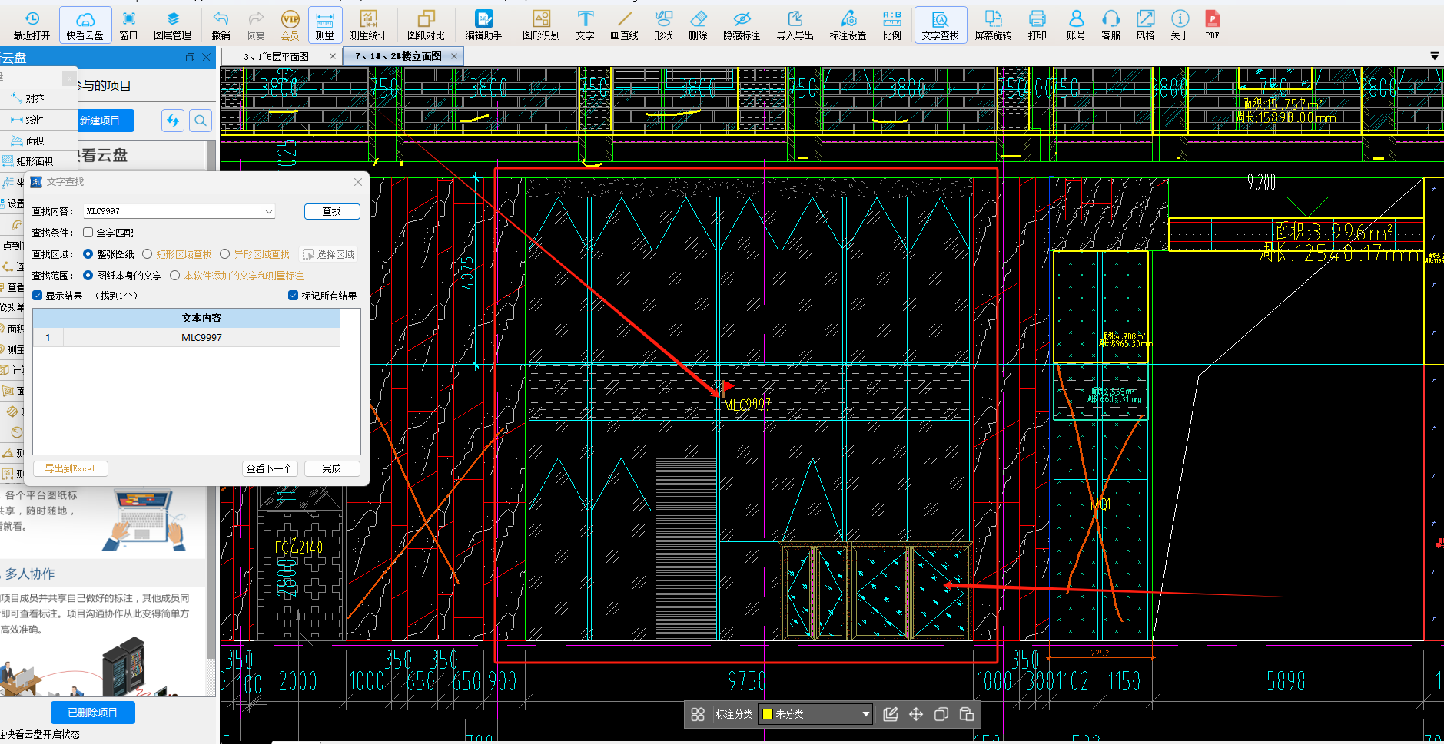Click the 查找 search button
The height and width of the screenshot is (744, 1444).
332,211
